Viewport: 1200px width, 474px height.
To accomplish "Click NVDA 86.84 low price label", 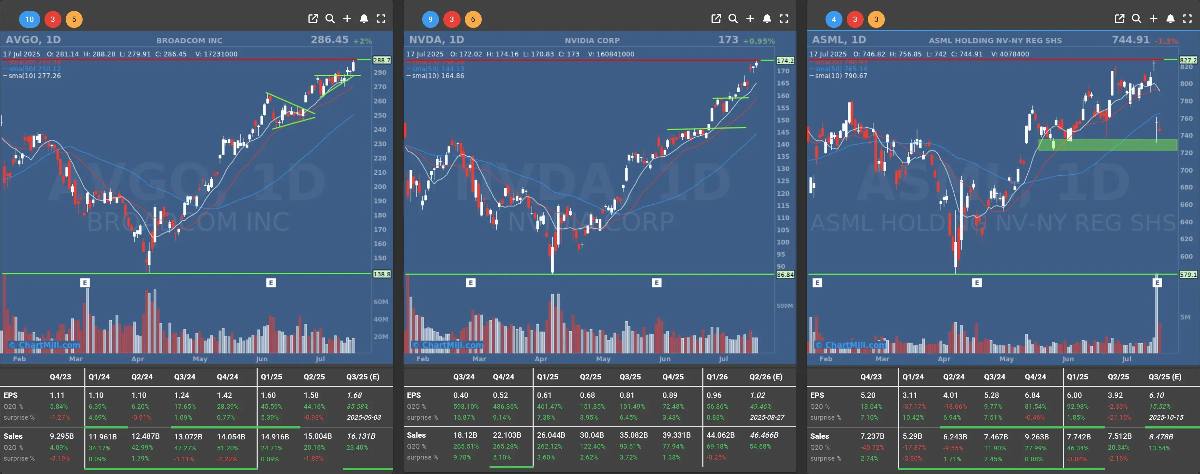I will pos(785,274).
